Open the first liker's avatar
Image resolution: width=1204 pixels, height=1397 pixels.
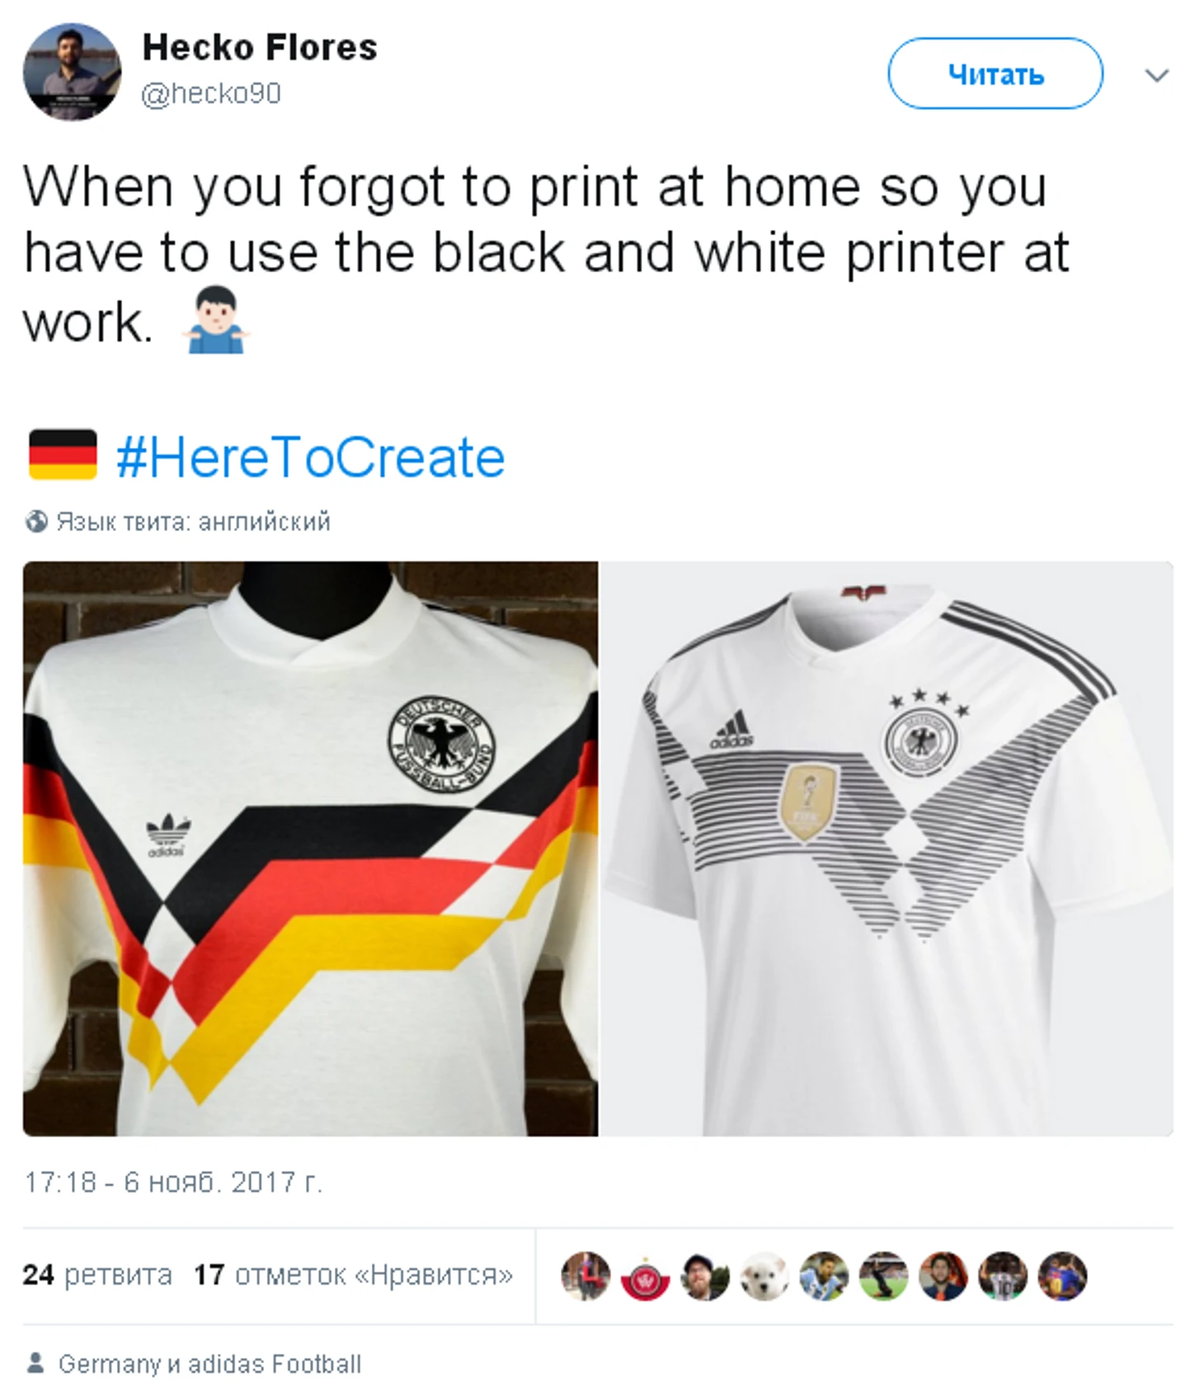coord(586,1276)
